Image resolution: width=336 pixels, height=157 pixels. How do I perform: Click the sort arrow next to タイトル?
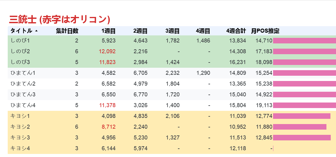pyautogui.click(x=36, y=31)
